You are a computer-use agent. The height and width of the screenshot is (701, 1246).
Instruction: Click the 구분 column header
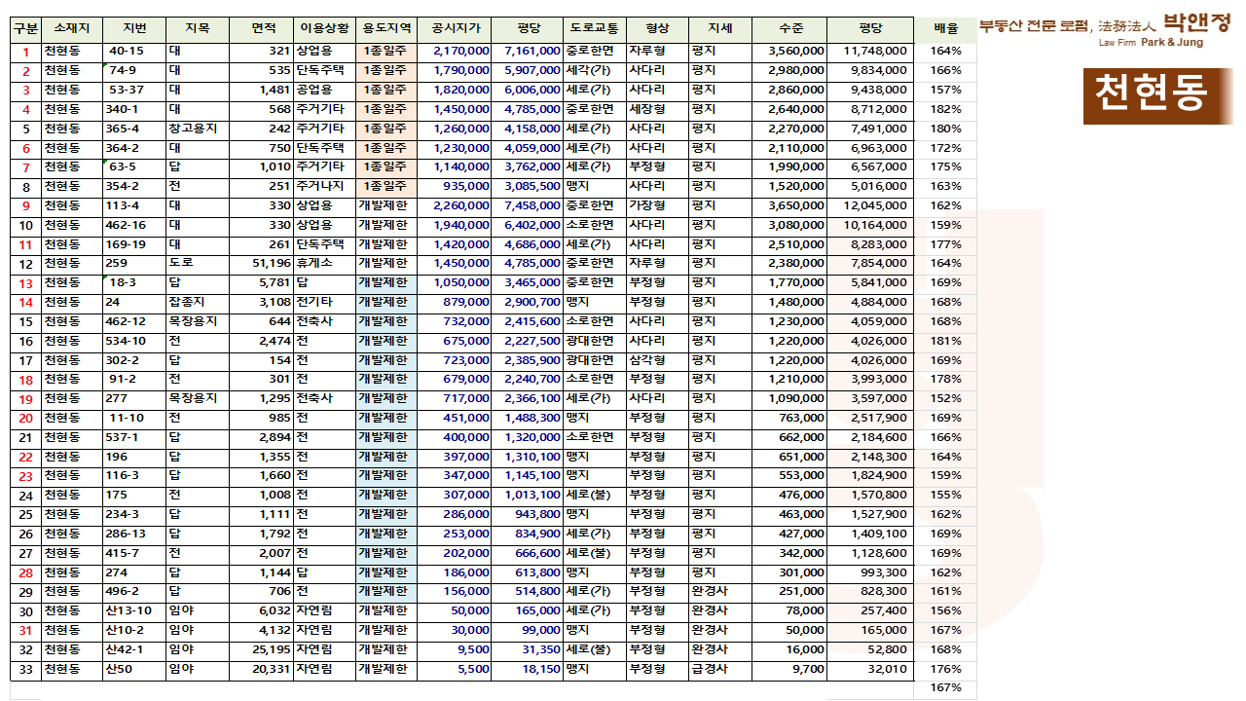click(26, 30)
